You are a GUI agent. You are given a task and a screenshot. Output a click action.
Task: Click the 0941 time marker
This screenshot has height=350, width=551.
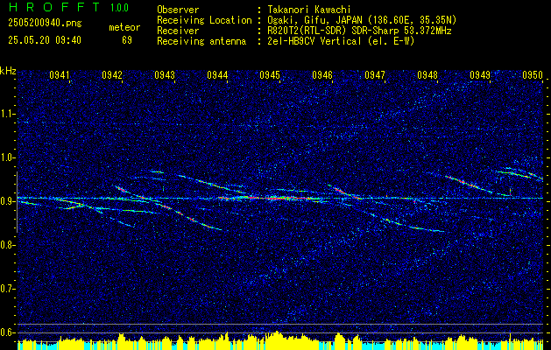tap(59, 74)
